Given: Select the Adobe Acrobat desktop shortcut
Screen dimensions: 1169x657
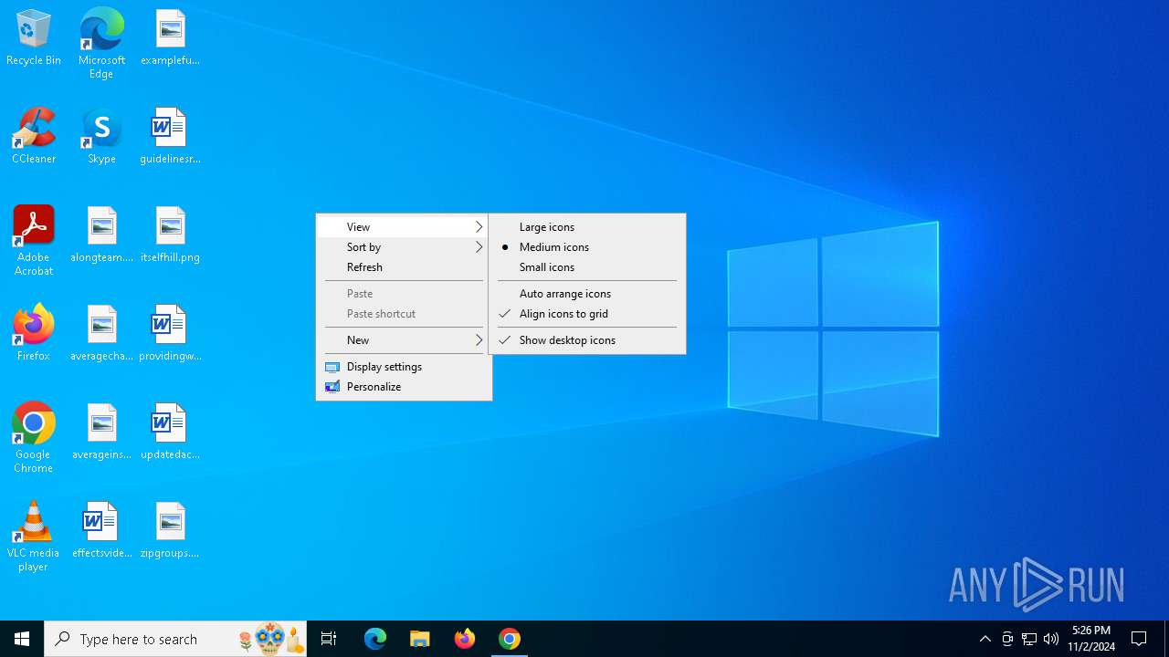Looking at the screenshot, I should click(34, 241).
